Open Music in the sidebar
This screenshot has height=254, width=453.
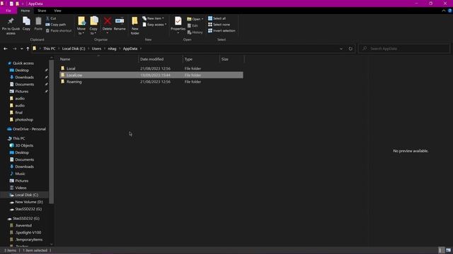pyautogui.click(x=20, y=174)
